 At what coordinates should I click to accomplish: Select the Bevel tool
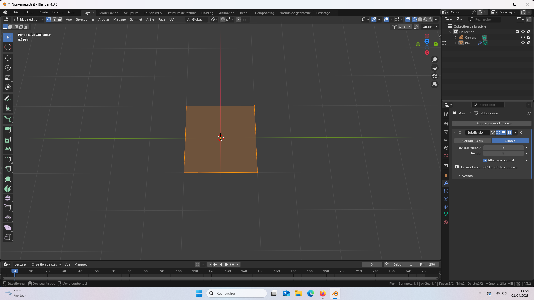(x=8, y=150)
